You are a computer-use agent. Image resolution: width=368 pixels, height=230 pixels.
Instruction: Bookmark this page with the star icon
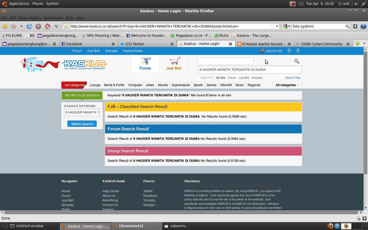coord(272,26)
